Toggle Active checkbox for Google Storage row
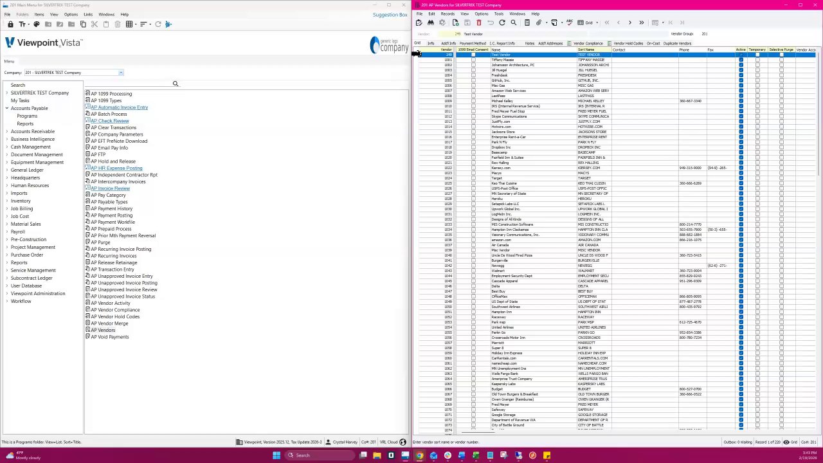 tap(741, 415)
